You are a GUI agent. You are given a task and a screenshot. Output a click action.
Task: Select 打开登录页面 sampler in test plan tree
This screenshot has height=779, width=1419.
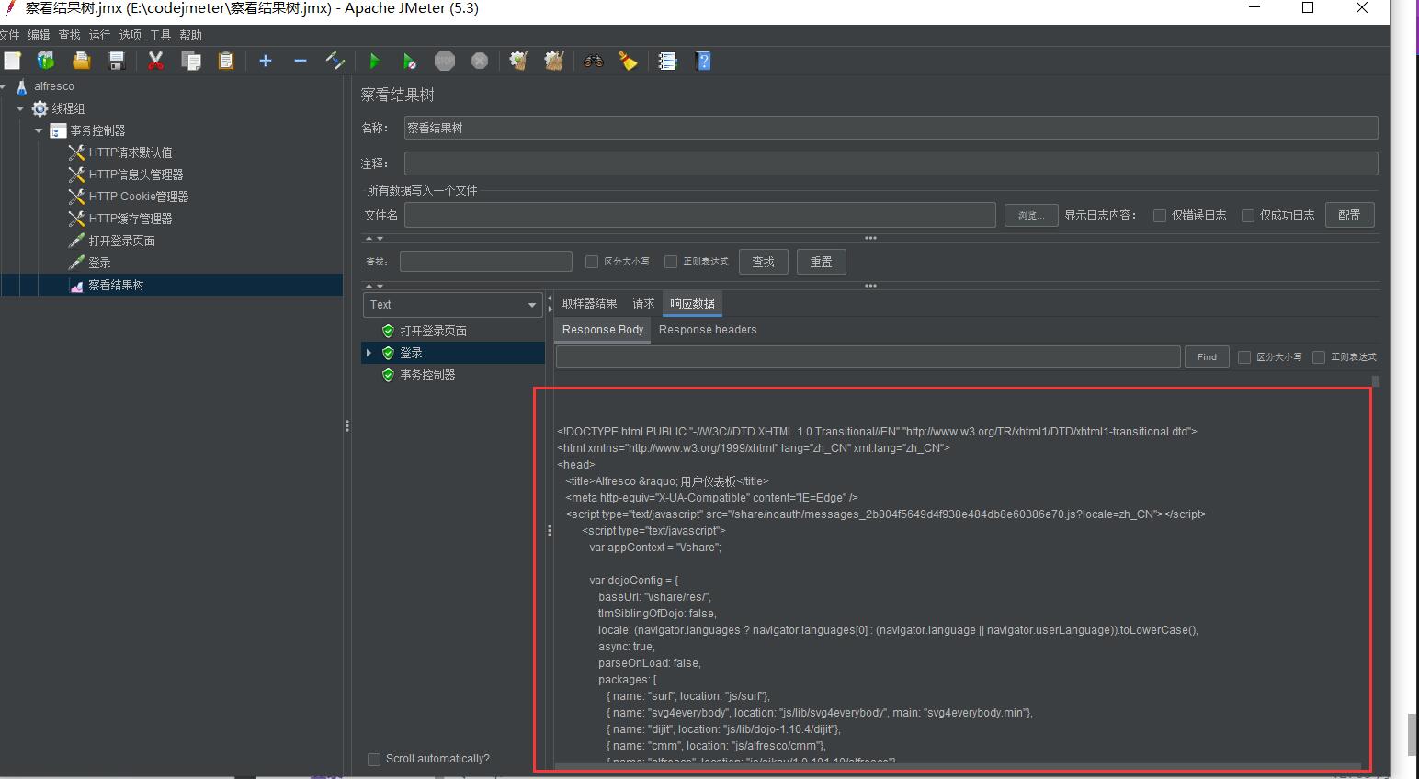click(121, 241)
